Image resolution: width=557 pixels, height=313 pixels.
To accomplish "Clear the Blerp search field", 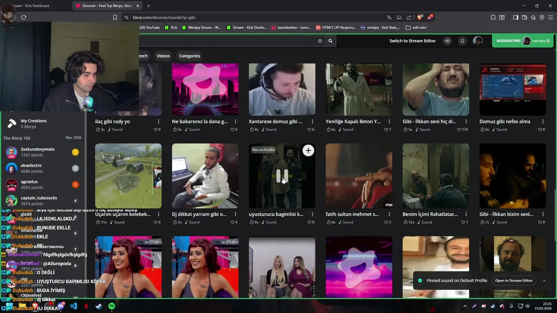I will [320, 41].
